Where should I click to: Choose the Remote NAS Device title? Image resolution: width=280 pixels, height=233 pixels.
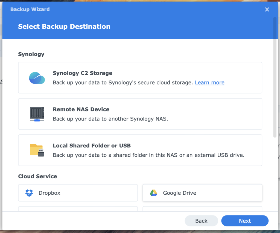(x=81, y=109)
